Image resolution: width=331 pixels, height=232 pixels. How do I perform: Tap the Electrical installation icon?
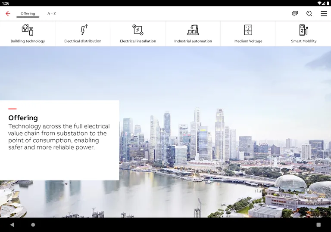[x=138, y=30]
